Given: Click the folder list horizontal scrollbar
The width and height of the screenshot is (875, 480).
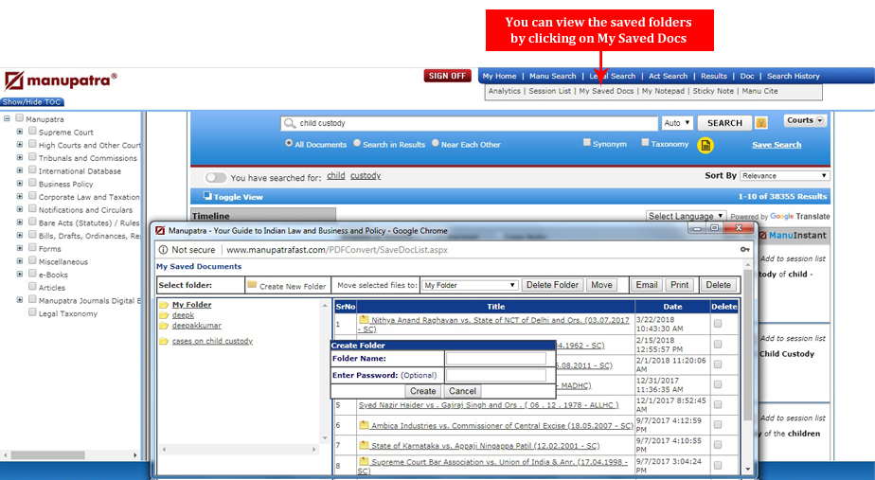Looking at the screenshot, I should pos(239,449).
